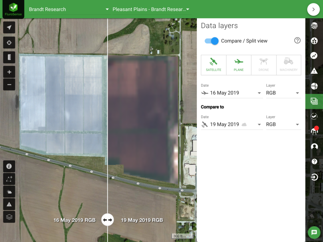Zoom out the map with minus button
This screenshot has width=323, height=242.
(9, 84)
